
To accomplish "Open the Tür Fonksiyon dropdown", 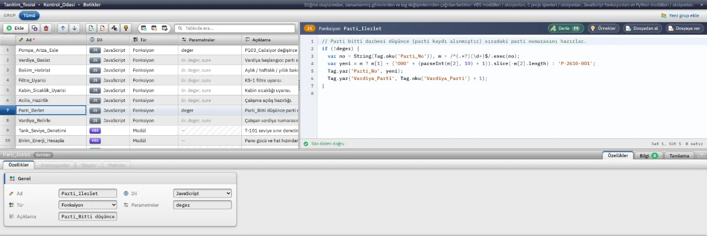I will click(x=88, y=205).
